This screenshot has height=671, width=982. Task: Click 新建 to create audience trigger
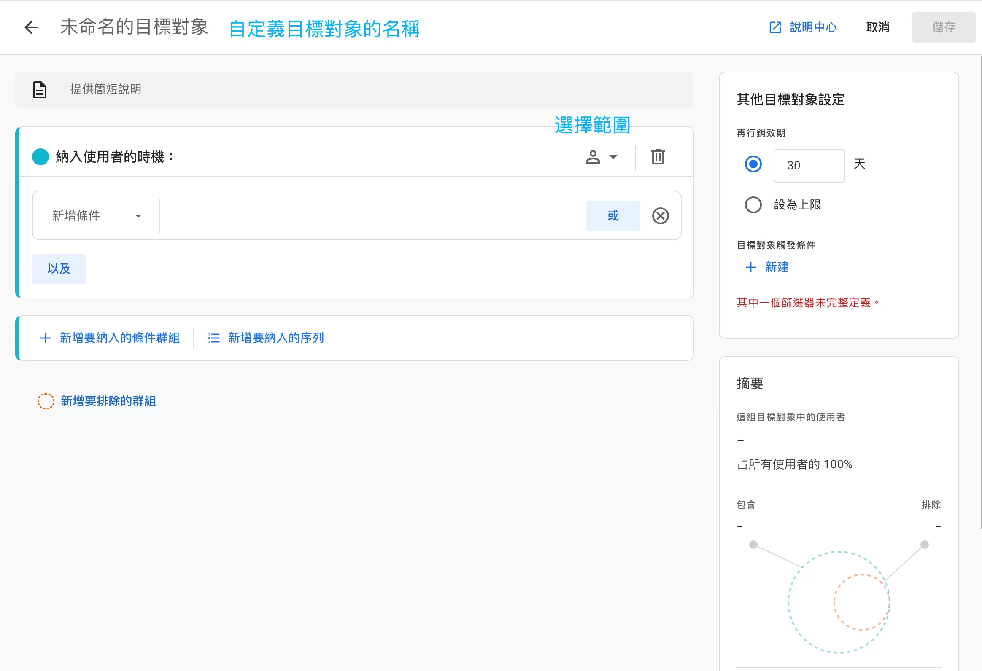point(767,267)
